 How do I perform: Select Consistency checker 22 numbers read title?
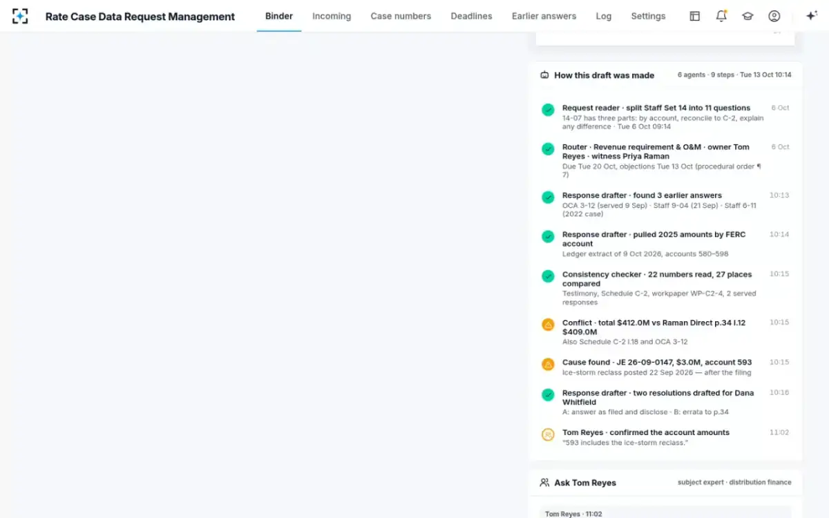coord(657,279)
